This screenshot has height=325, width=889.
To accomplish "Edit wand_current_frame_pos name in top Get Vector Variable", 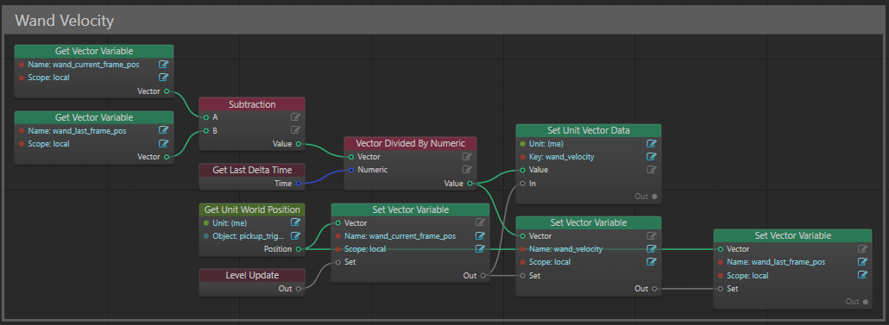I will [164, 65].
